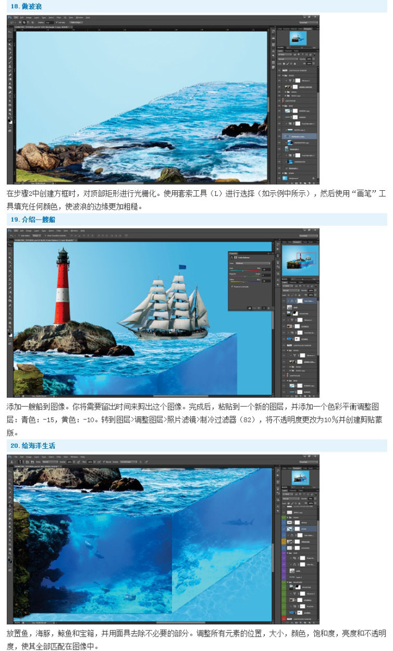Hide the LIGHTHOUSE SHADOW layer in step 18
This screenshot has width=393, height=651.
coord(279,70)
